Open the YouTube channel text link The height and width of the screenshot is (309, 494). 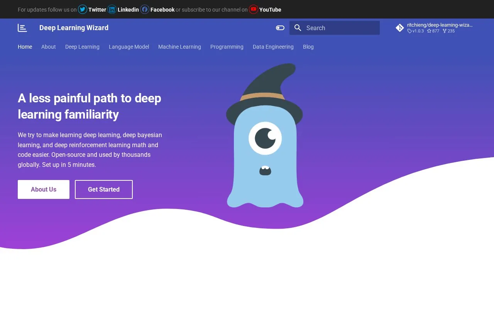[x=270, y=10]
